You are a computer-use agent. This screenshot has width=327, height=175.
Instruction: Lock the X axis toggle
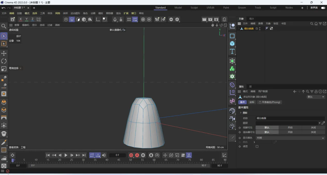[x=21, y=19]
